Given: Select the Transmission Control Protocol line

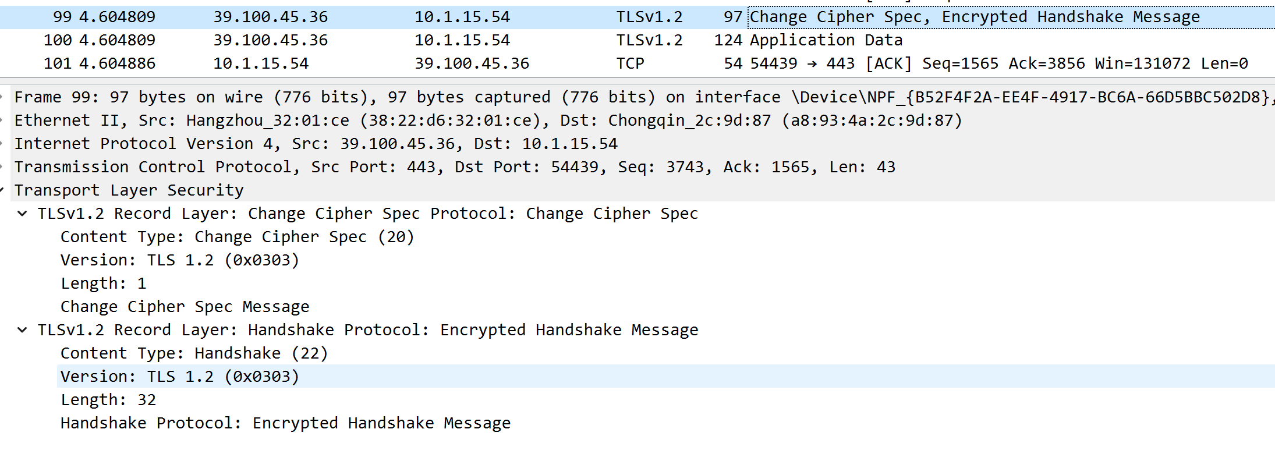Looking at the screenshot, I should [454, 167].
